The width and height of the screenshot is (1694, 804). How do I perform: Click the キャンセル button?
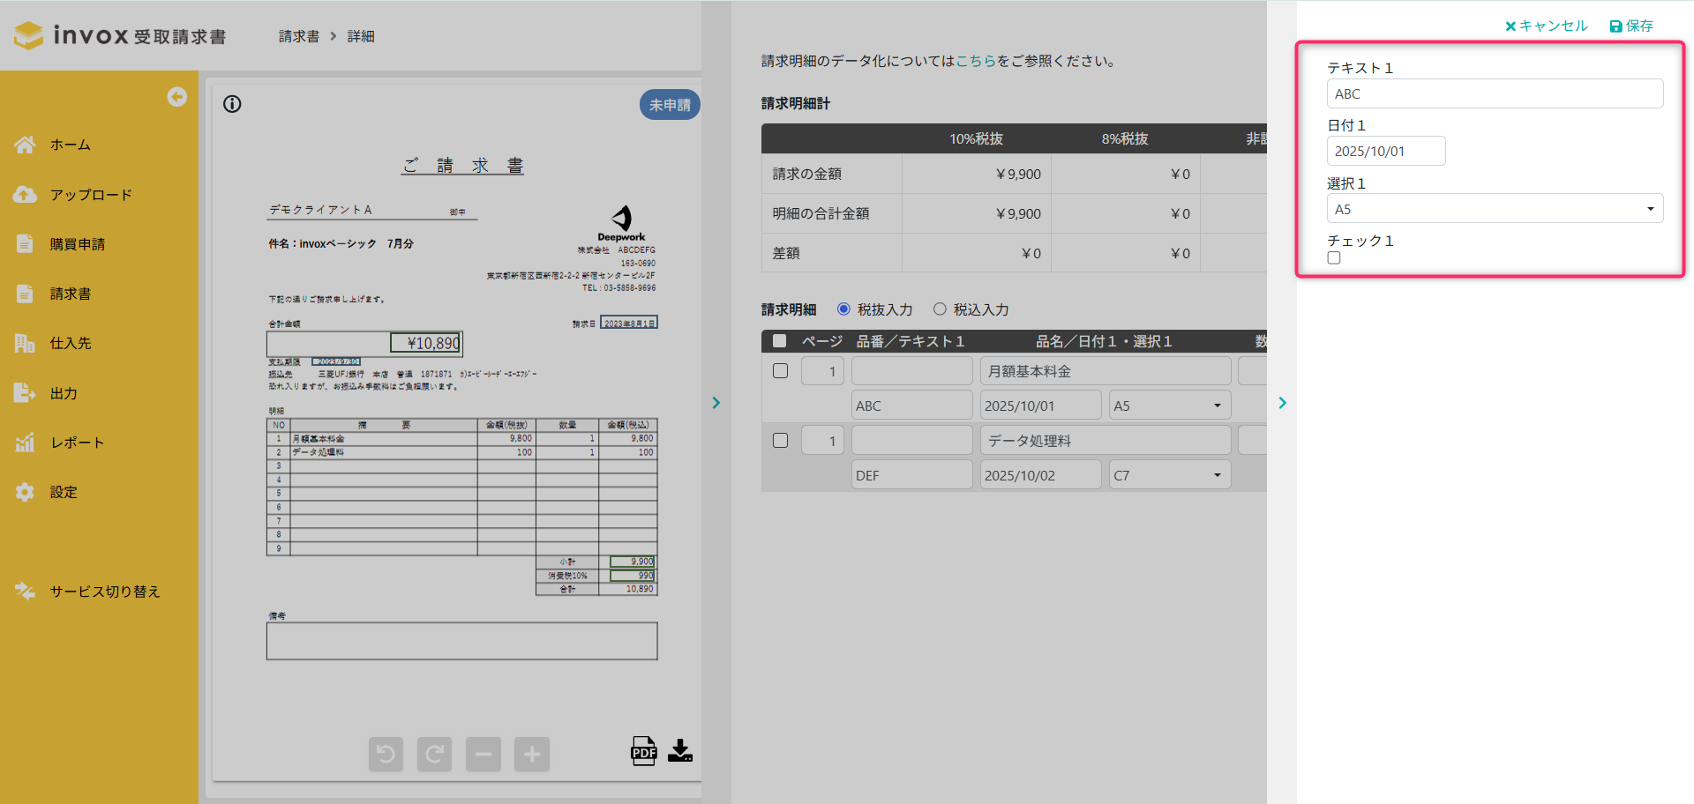tap(1546, 26)
